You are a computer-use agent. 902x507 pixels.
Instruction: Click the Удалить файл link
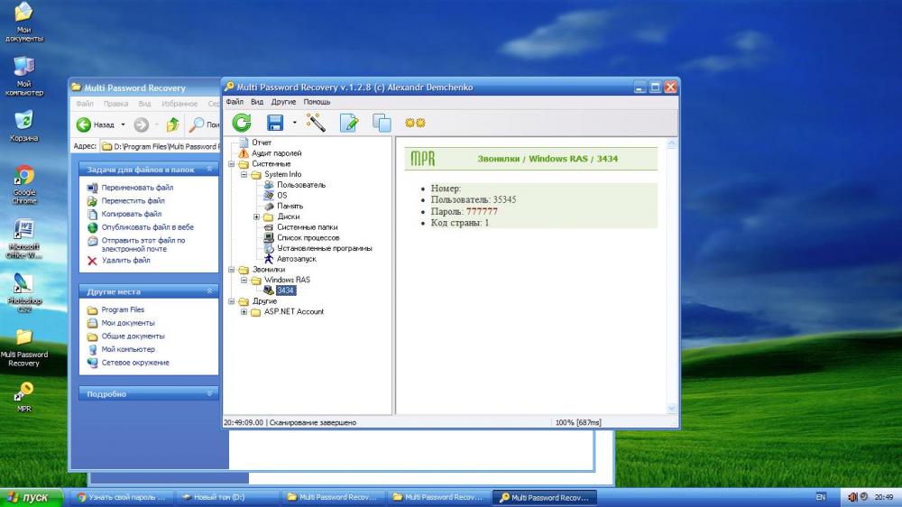[x=125, y=261]
